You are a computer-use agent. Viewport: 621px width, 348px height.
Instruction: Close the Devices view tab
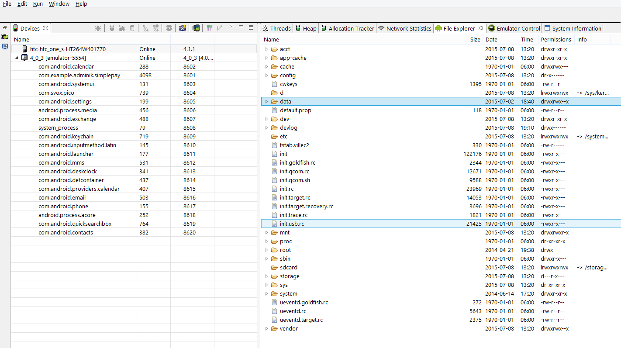45,28
